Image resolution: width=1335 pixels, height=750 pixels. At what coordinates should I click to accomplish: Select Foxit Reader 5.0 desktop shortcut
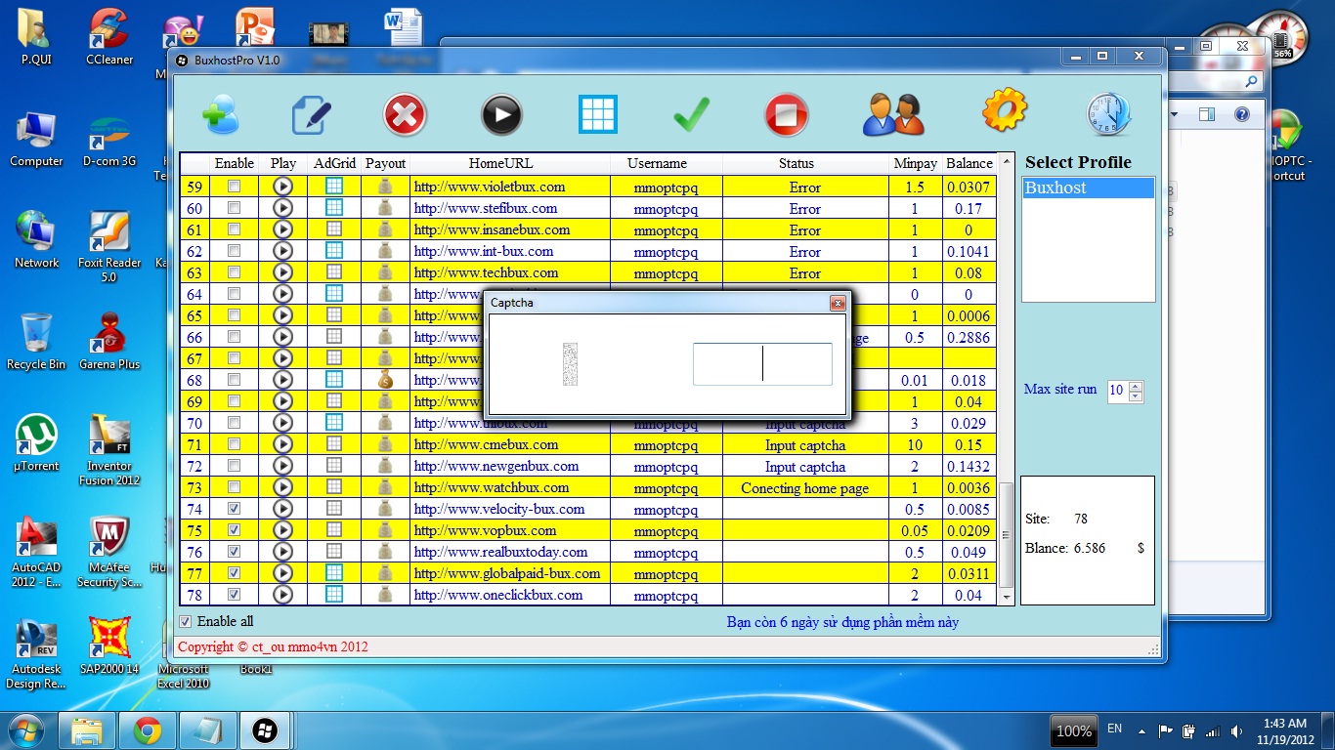[109, 247]
